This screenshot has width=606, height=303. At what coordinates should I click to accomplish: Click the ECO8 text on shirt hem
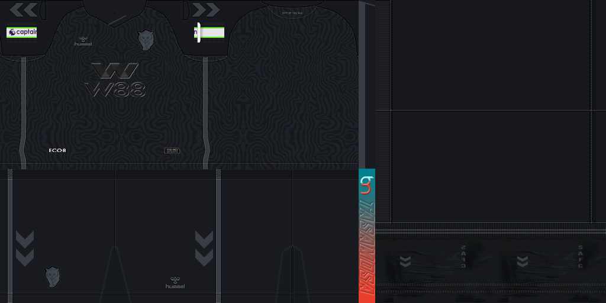57,150
